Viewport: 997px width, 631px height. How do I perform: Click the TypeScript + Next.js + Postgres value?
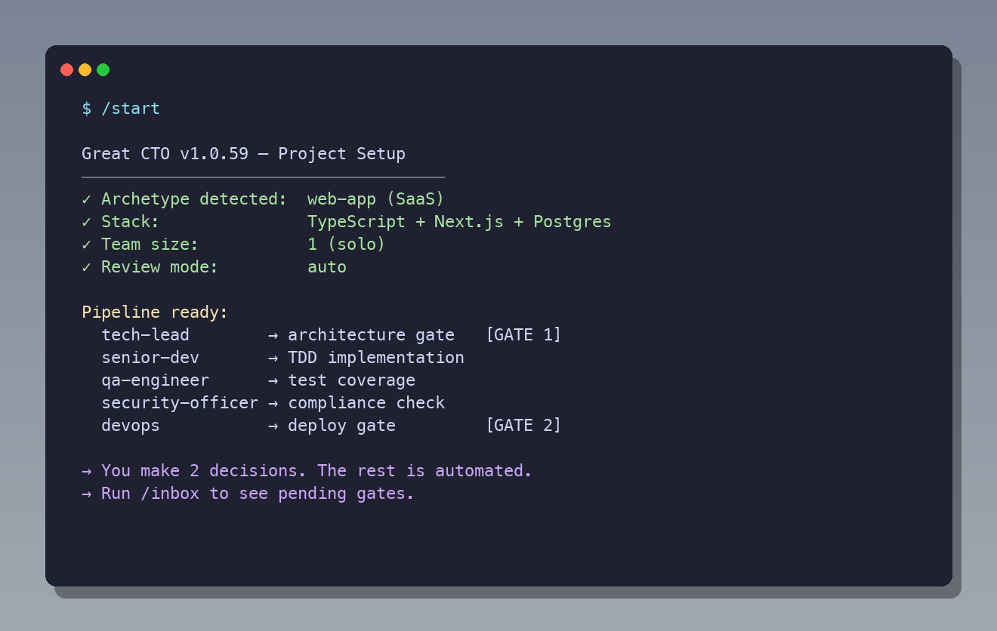[x=459, y=222]
